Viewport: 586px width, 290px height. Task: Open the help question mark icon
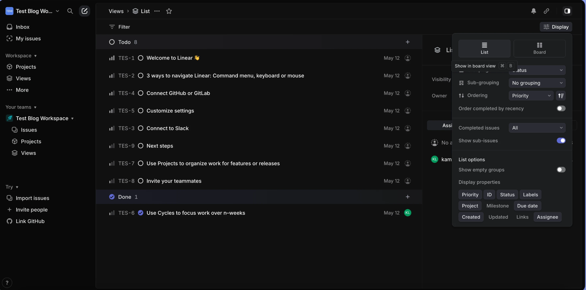(7, 283)
